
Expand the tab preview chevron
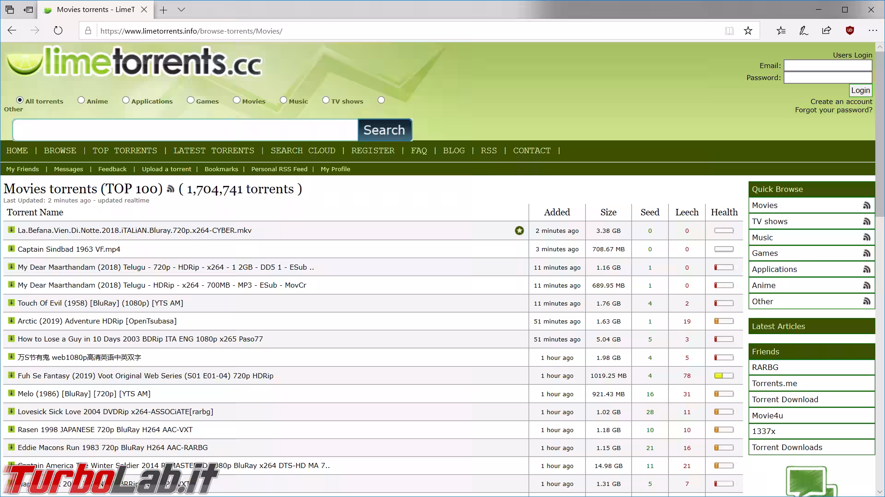(x=182, y=10)
